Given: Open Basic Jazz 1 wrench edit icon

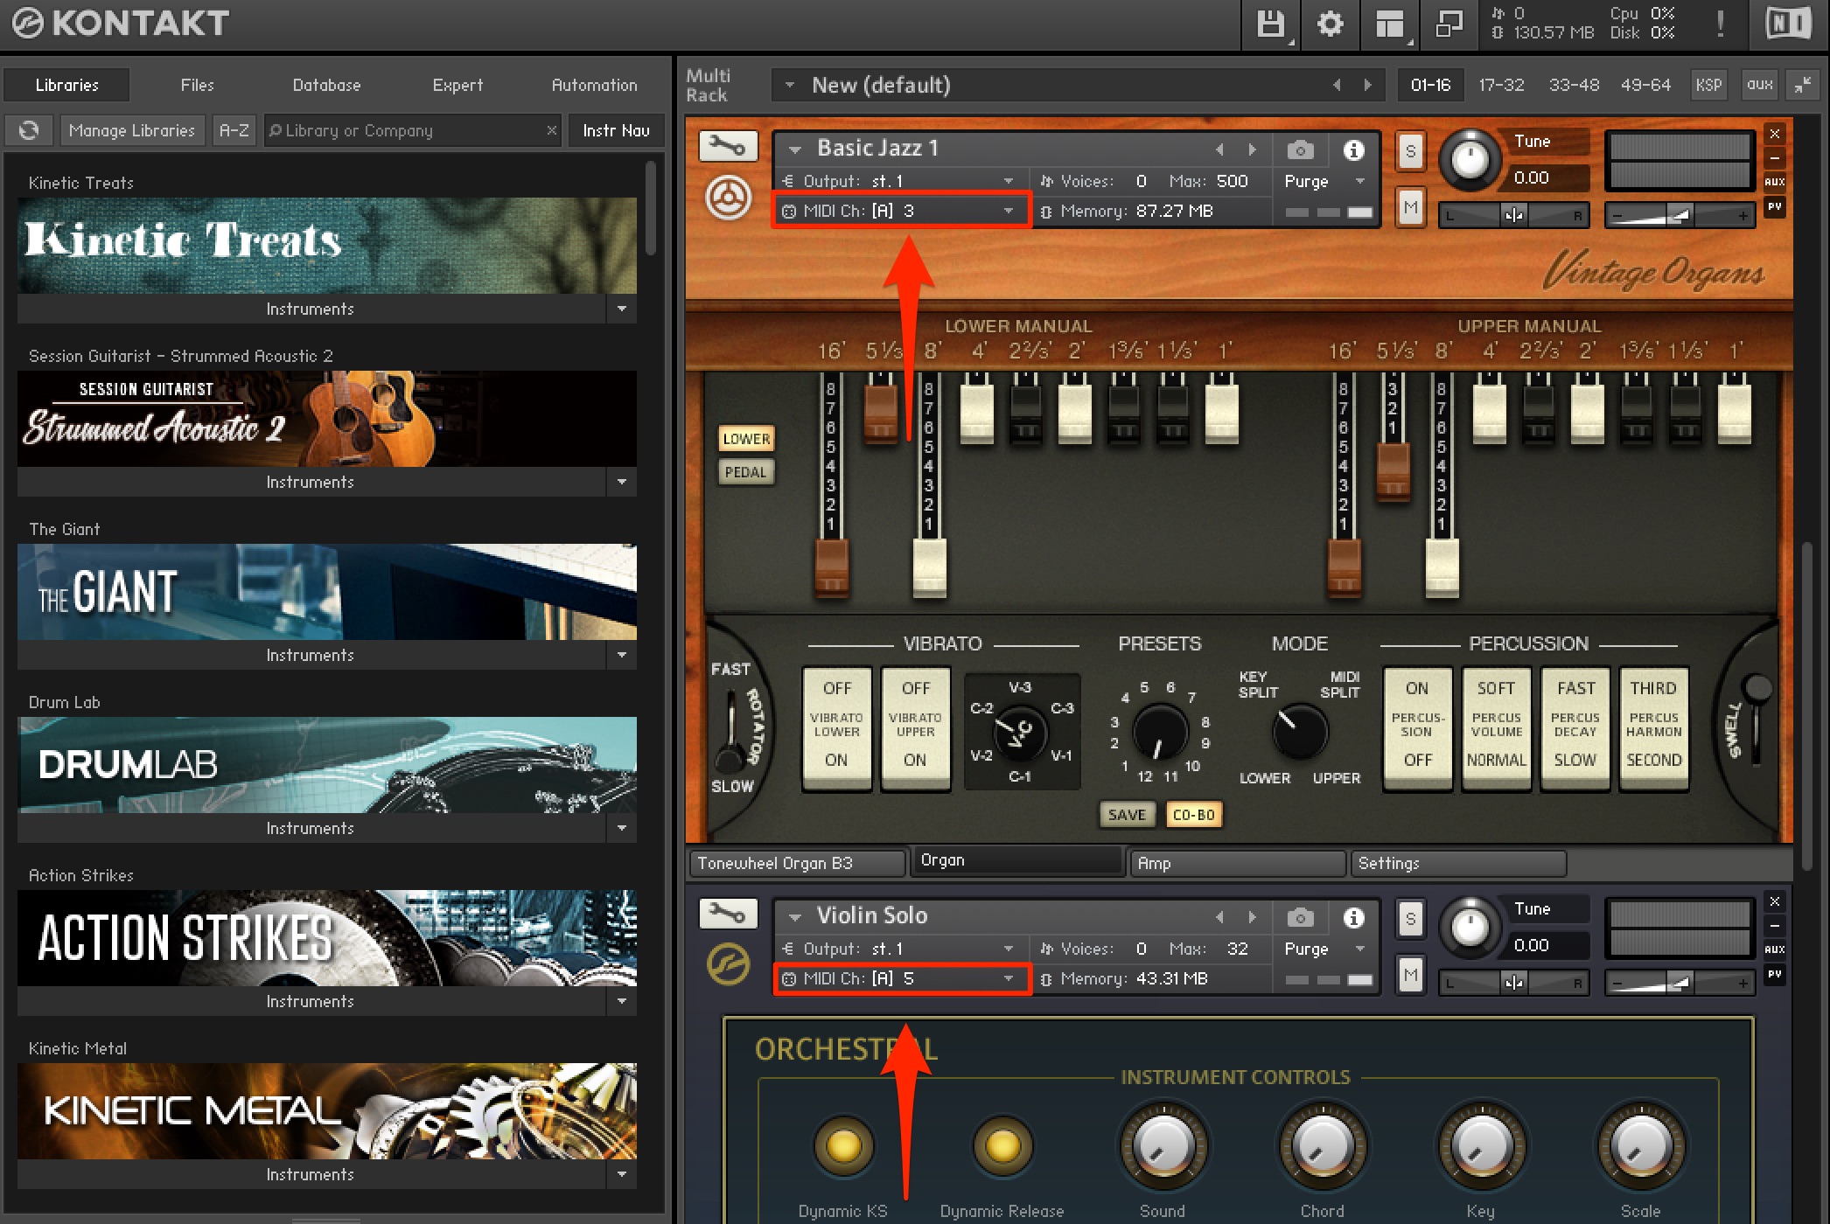Looking at the screenshot, I should point(728,146).
